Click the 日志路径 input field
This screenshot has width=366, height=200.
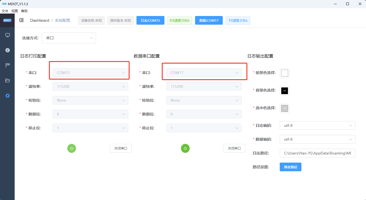(x=317, y=153)
